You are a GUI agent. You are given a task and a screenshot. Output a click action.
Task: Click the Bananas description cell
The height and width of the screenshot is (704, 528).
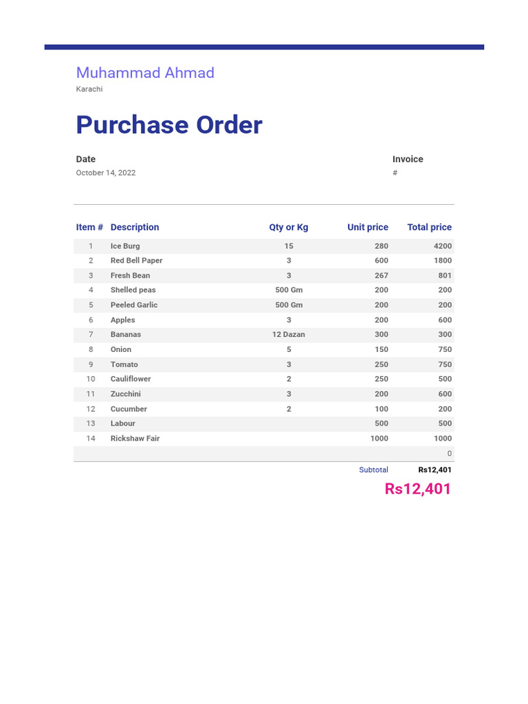pos(126,335)
